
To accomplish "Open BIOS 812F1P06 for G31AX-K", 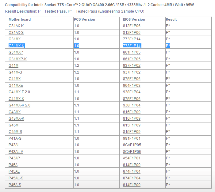I will pyautogui.click(x=132, y=26).
